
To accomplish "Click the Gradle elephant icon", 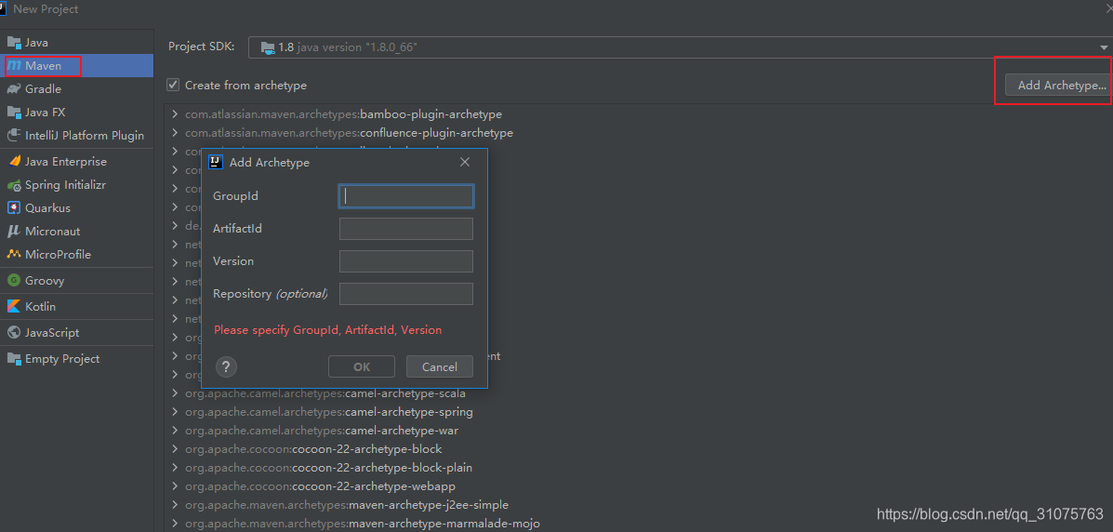I will pyautogui.click(x=14, y=88).
